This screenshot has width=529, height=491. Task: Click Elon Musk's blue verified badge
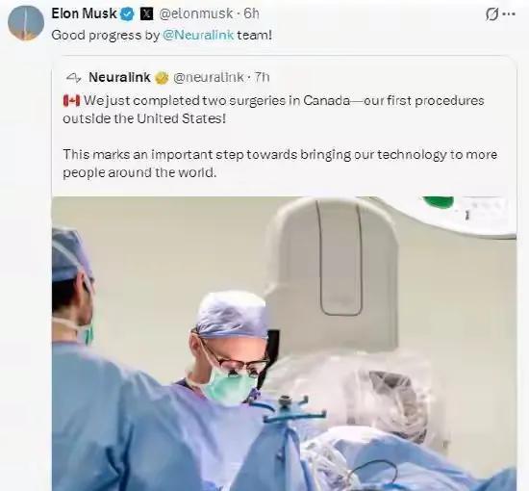point(127,14)
